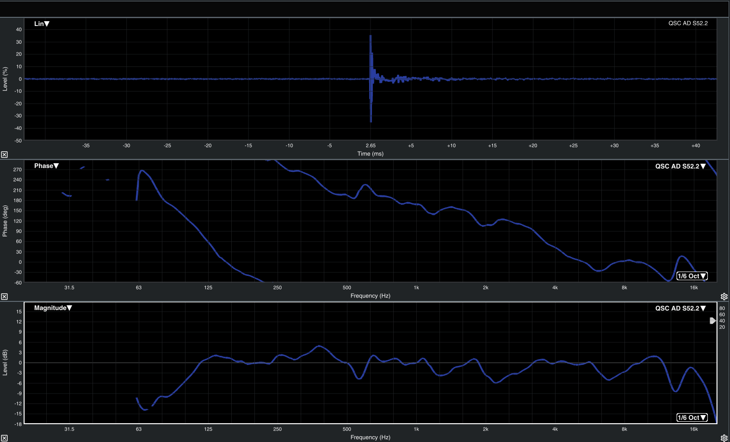730x442 pixels.
Task: Click the 80 value on magnitude range scale
Action: coord(722,308)
